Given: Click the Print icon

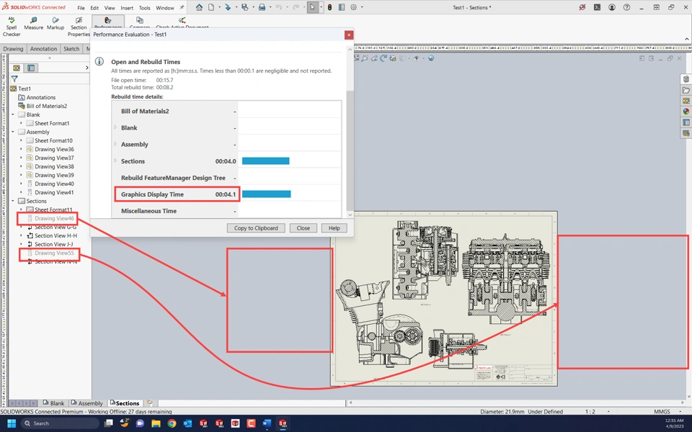Looking at the screenshot, I should coord(262,7).
